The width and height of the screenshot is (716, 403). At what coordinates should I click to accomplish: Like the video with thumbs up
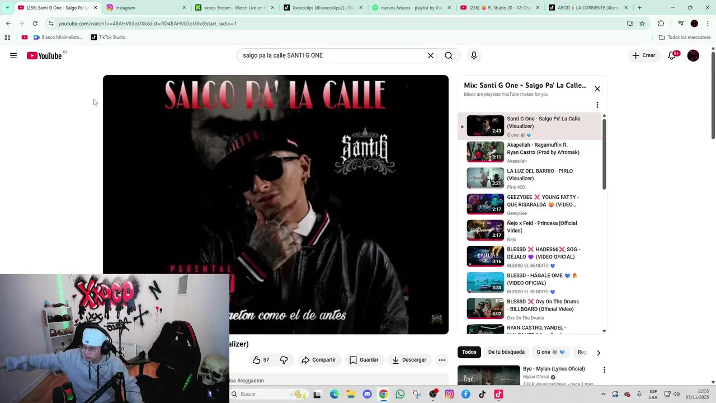pyautogui.click(x=261, y=360)
